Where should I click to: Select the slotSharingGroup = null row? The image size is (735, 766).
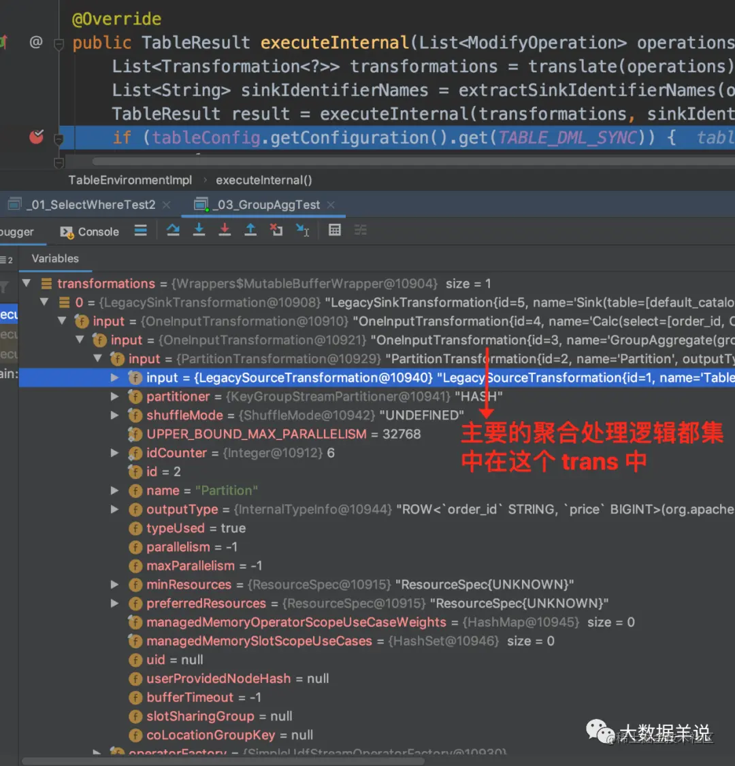pos(376,716)
